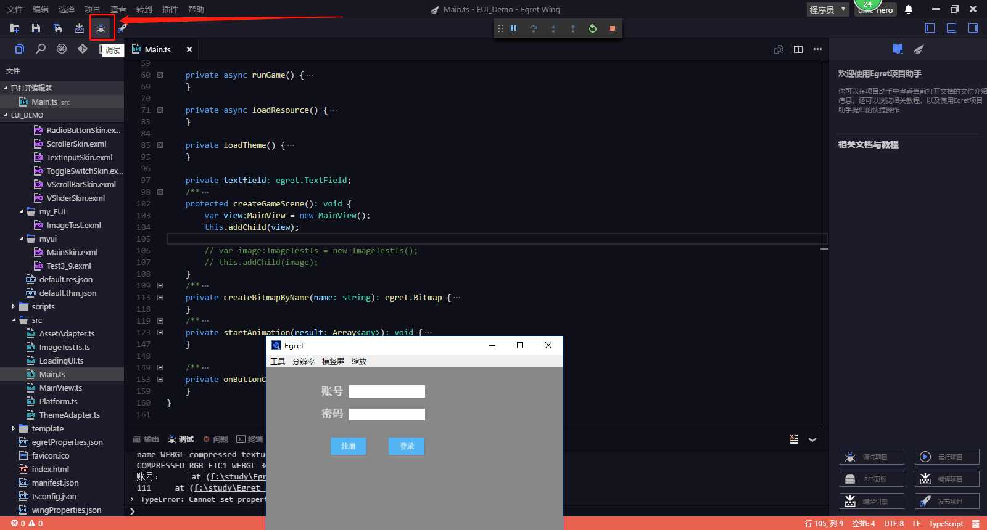Click the publish rocket toolbar icon
987x530 pixels.
click(122, 28)
